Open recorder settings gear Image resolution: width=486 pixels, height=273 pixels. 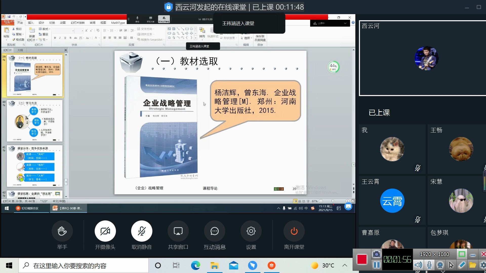(x=483, y=265)
